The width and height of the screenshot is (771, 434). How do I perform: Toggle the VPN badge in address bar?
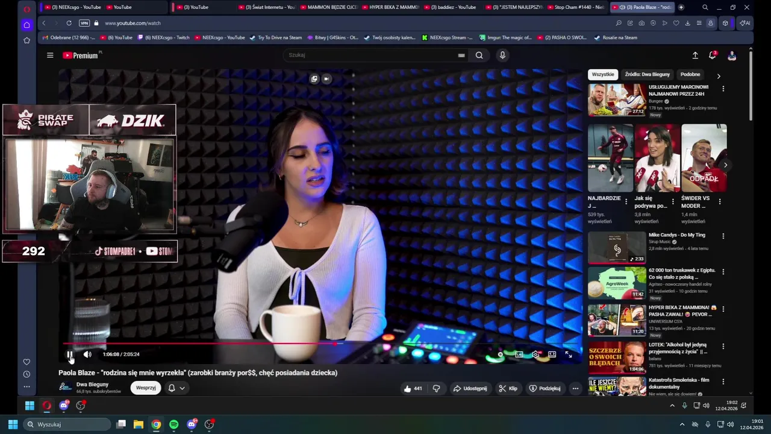click(84, 23)
